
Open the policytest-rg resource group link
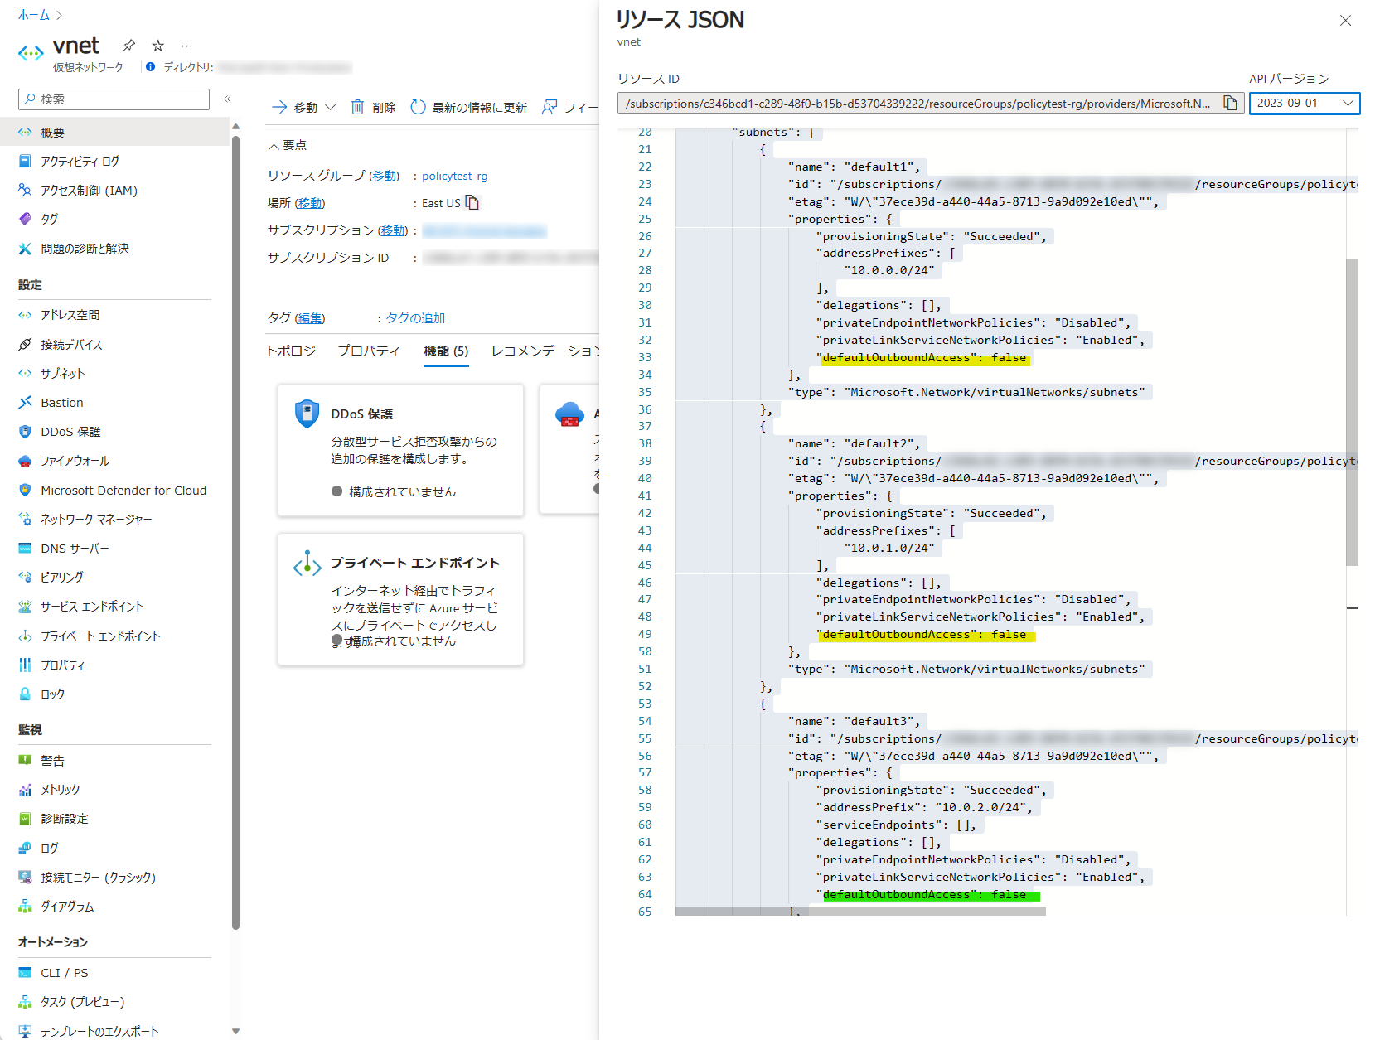click(454, 176)
